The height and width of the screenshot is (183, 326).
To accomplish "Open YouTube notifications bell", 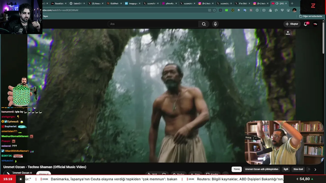I will coord(306,24).
